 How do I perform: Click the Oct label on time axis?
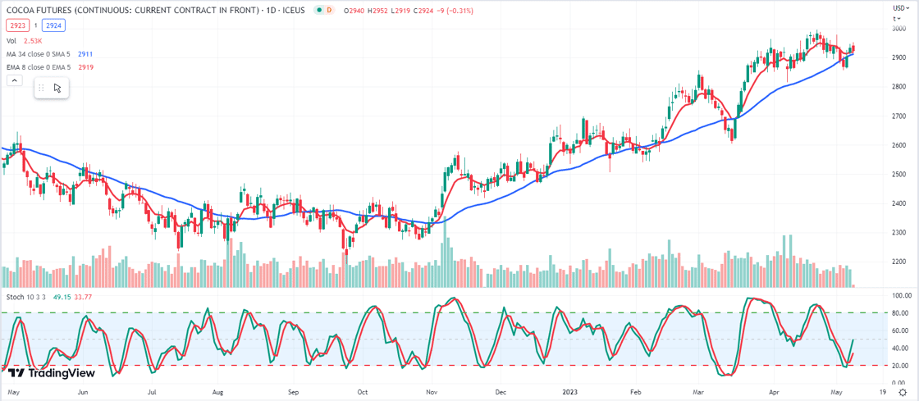point(362,392)
